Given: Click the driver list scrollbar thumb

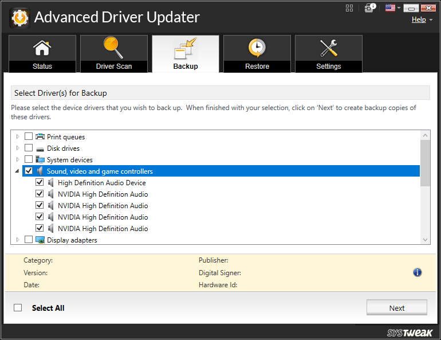Looking at the screenshot, I should point(425,163).
